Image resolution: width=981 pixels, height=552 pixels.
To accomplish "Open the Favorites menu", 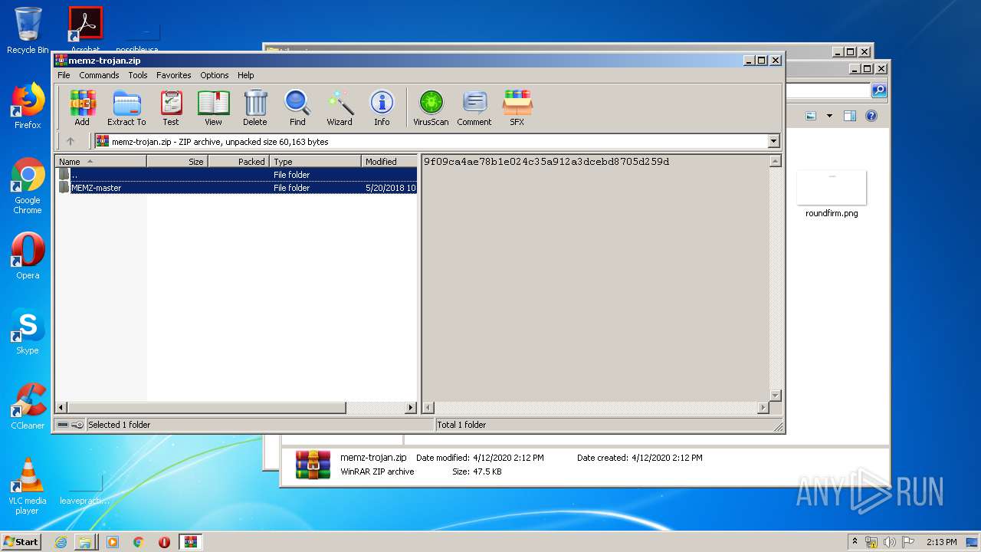I will point(174,75).
